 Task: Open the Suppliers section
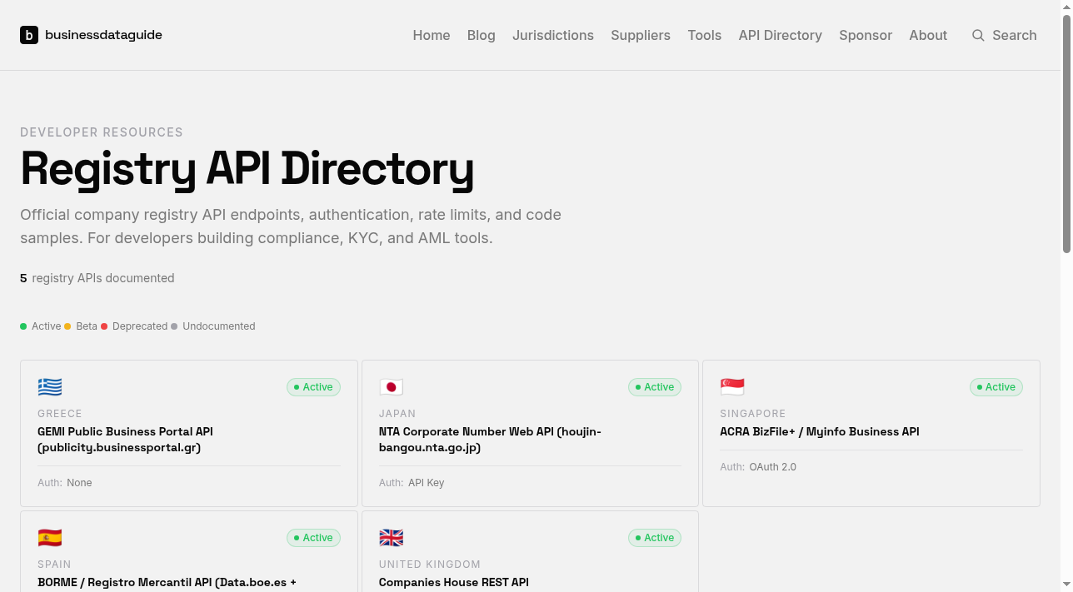coord(641,35)
